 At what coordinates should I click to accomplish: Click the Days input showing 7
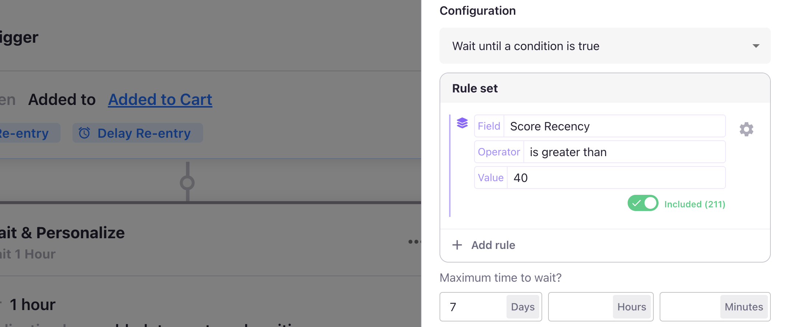click(x=474, y=307)
